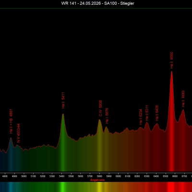Screen dimensions: 192x192
Task: Select the He I 5876 label
Action: click(107, 116)
